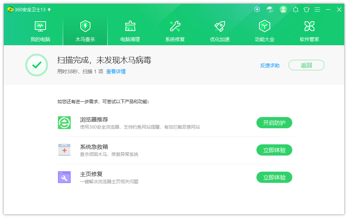Open the 电脑清理 tab
Viewport: 348px width, 218px height.
point(130,31)
